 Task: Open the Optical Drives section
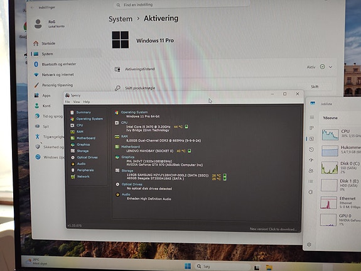87,157
